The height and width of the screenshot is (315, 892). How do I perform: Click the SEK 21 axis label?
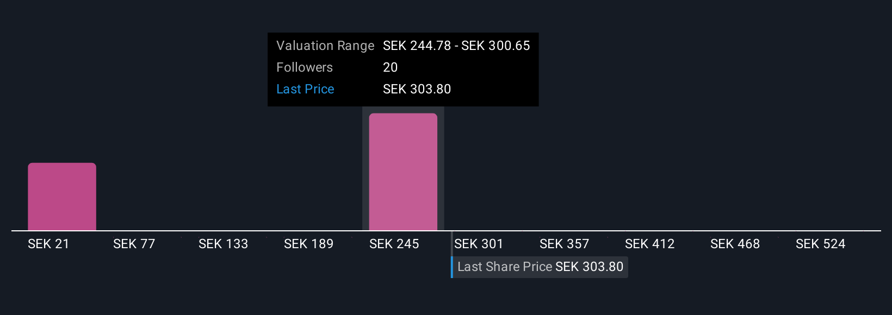(48, 244)
